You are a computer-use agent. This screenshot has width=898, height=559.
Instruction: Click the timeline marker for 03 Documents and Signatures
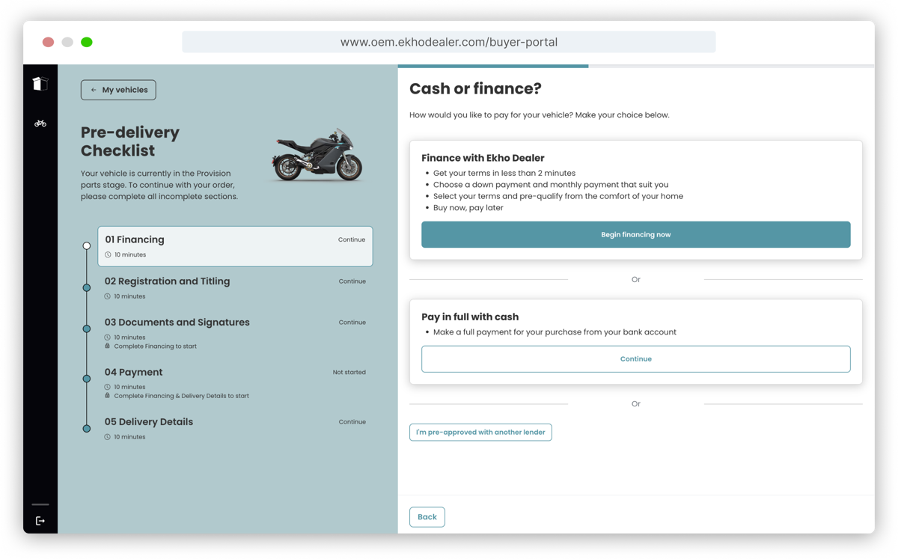point(87,329)
